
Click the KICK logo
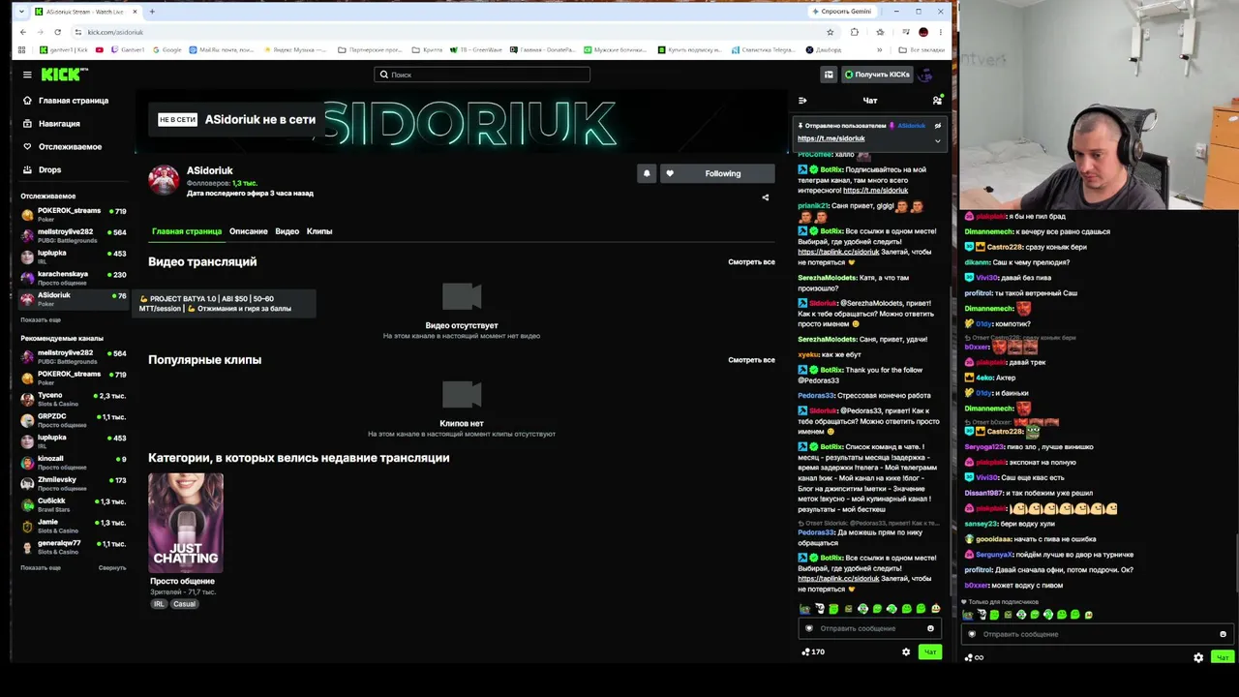point(64,75)
